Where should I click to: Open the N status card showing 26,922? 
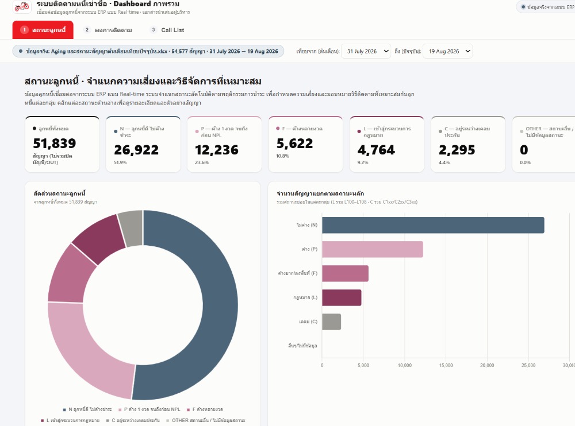143,144
